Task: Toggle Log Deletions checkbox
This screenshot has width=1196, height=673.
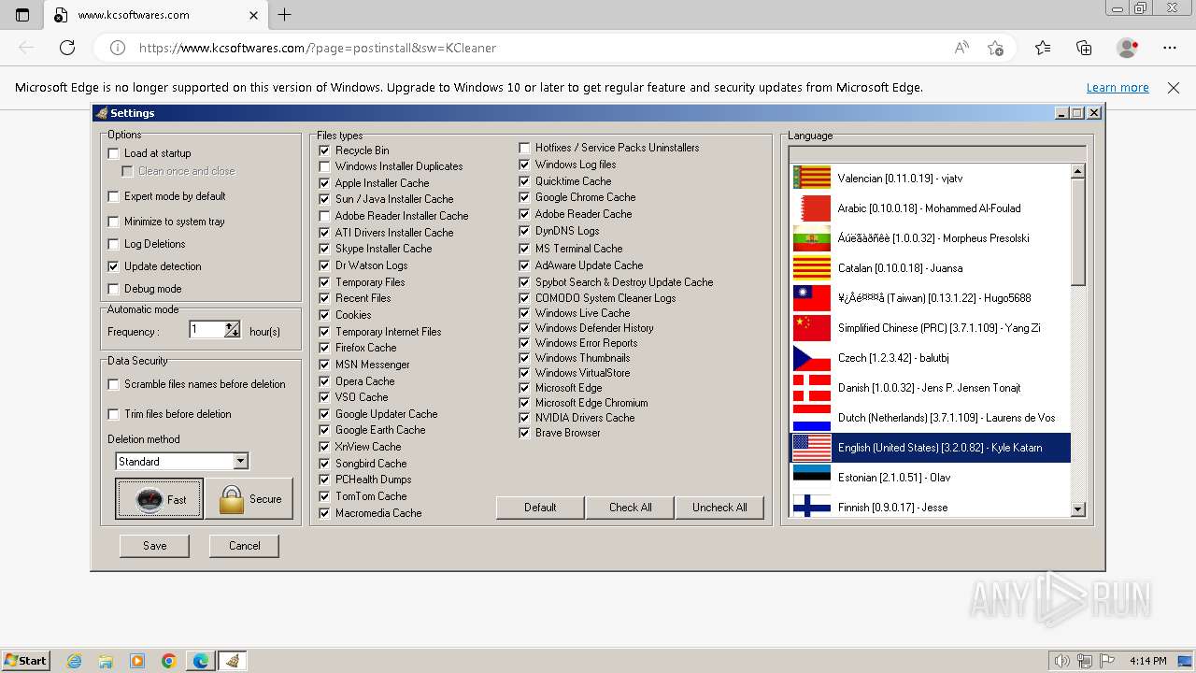Action: tap(114, 244)
